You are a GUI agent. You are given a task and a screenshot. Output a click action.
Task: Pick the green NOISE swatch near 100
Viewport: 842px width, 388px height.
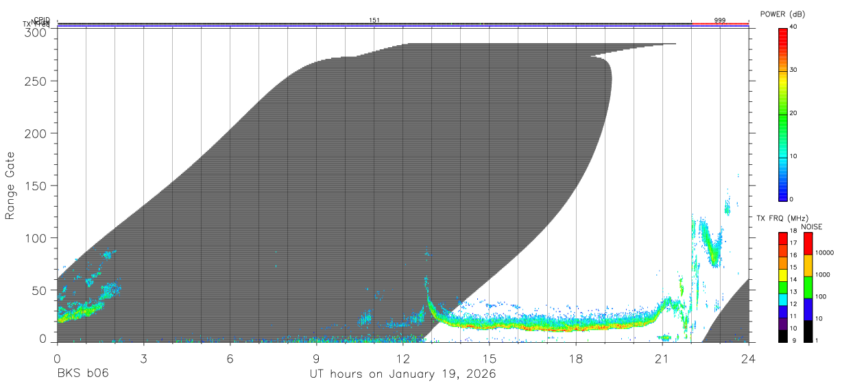pos(808,287)
